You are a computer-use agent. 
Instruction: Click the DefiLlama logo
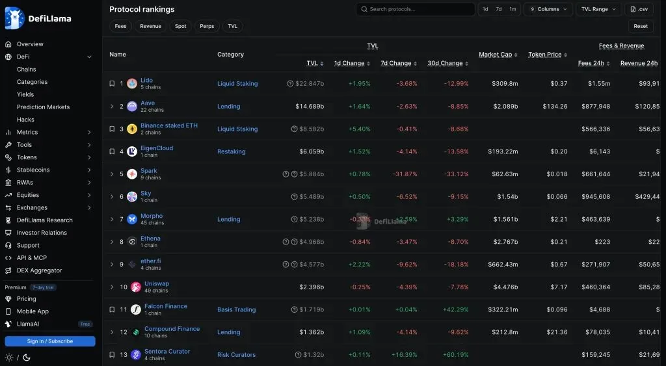38,18
